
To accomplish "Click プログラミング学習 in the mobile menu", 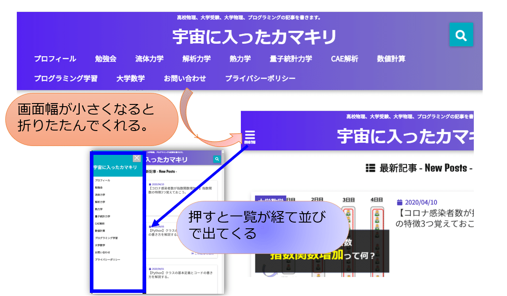I will (x=107, y=237).
